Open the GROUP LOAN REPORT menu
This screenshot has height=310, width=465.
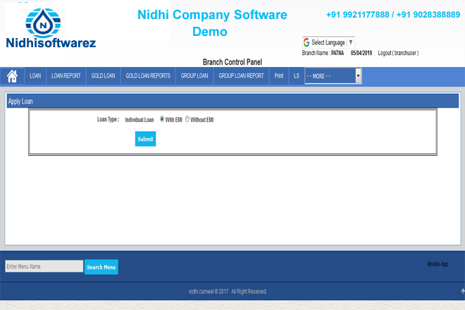click(241, 76)
